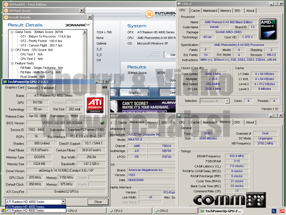Select first ATI Radeon HD 4800 Series option
Viewport: 286px width, 215px height.
[x=36, y=207]
